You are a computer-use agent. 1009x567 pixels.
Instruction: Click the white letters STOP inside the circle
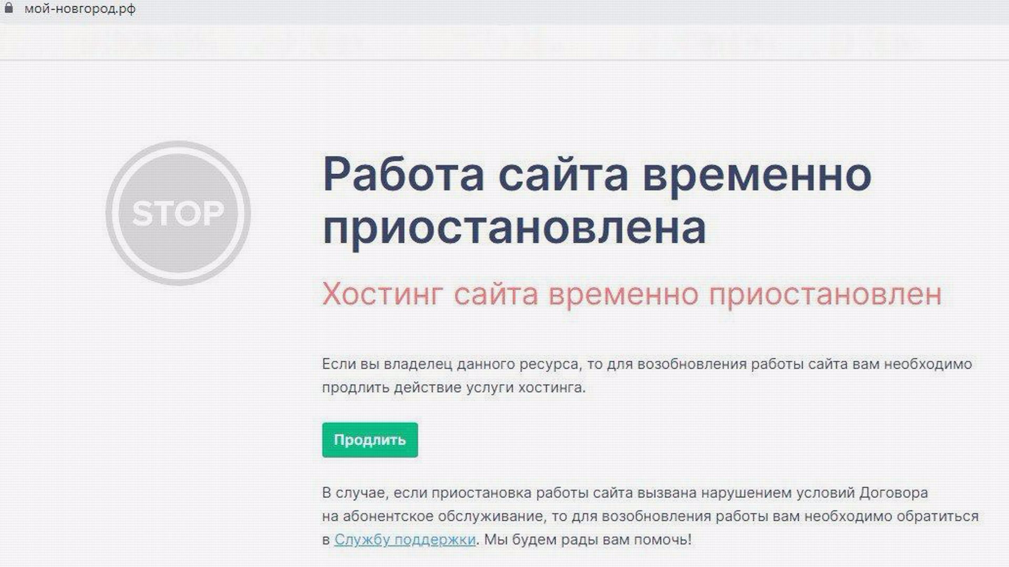point(178,213)
